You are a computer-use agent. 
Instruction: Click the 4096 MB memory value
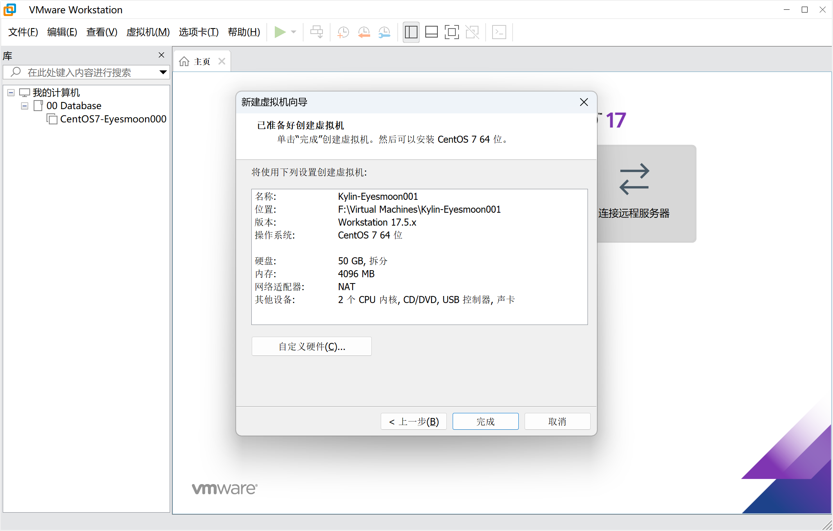(x=356, y=274)
